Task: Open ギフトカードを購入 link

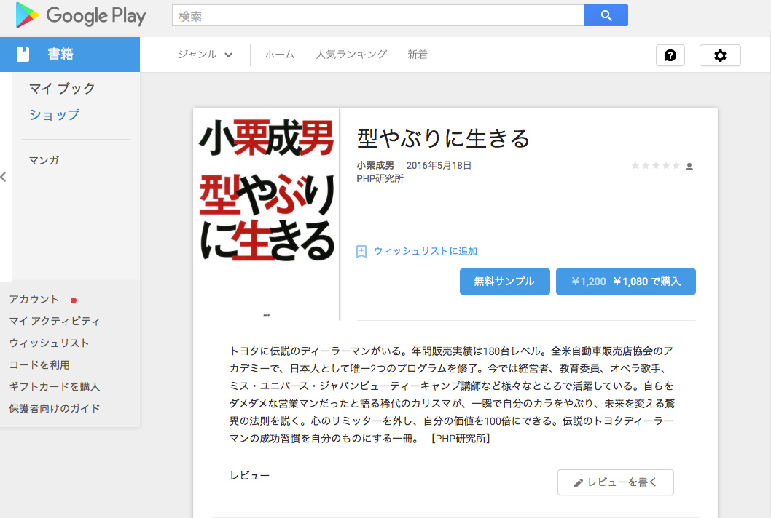Action: pos(54,387)
